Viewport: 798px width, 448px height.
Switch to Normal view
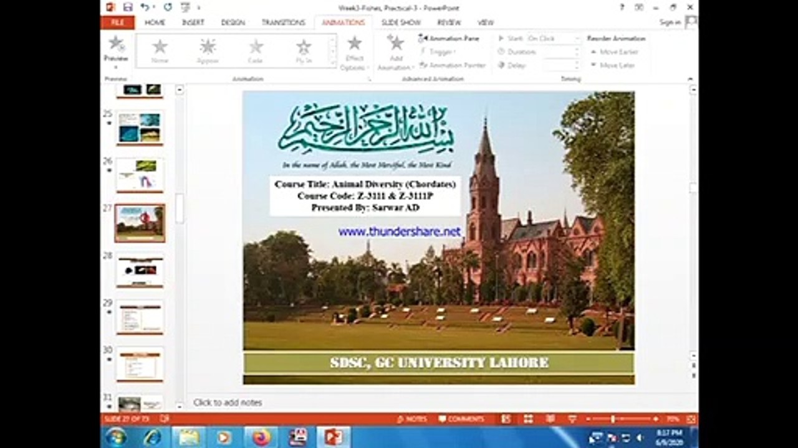[506, 419]
